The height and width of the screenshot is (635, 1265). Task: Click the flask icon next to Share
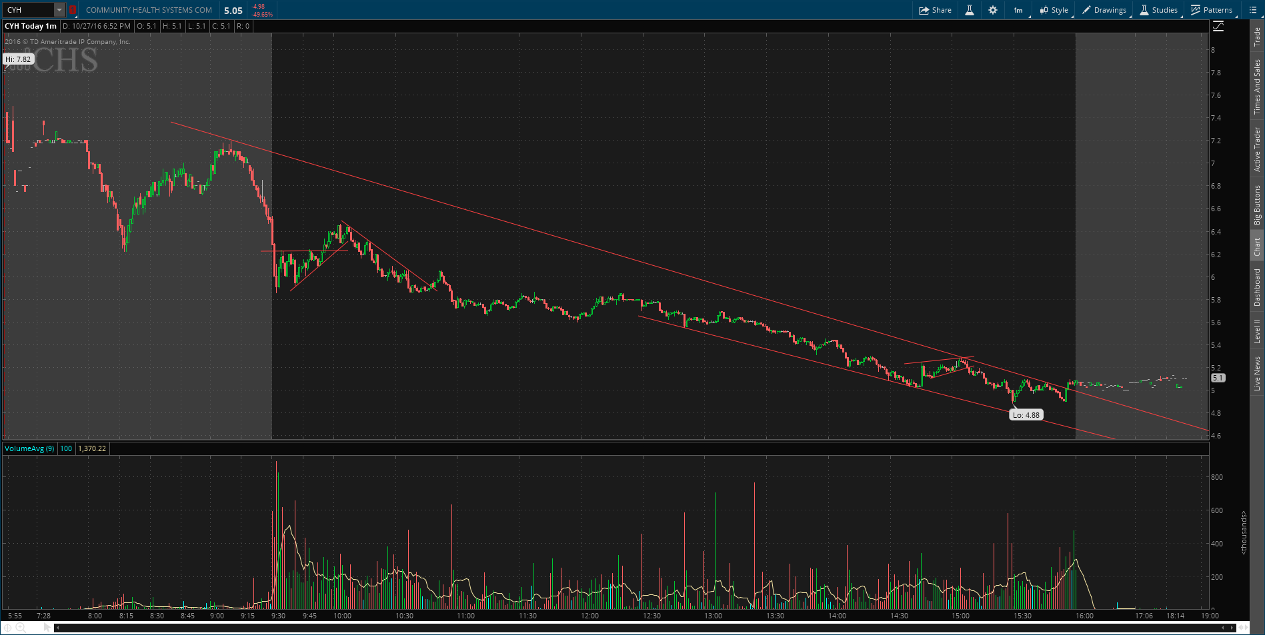coord(969,10)
